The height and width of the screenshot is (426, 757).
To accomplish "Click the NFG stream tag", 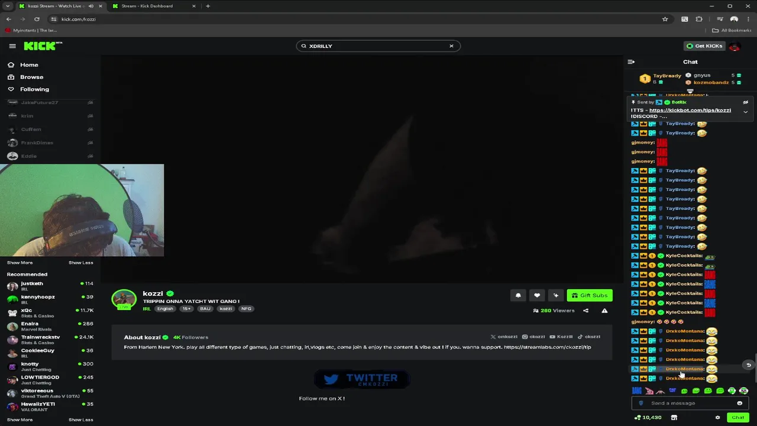I will (246, 309).
